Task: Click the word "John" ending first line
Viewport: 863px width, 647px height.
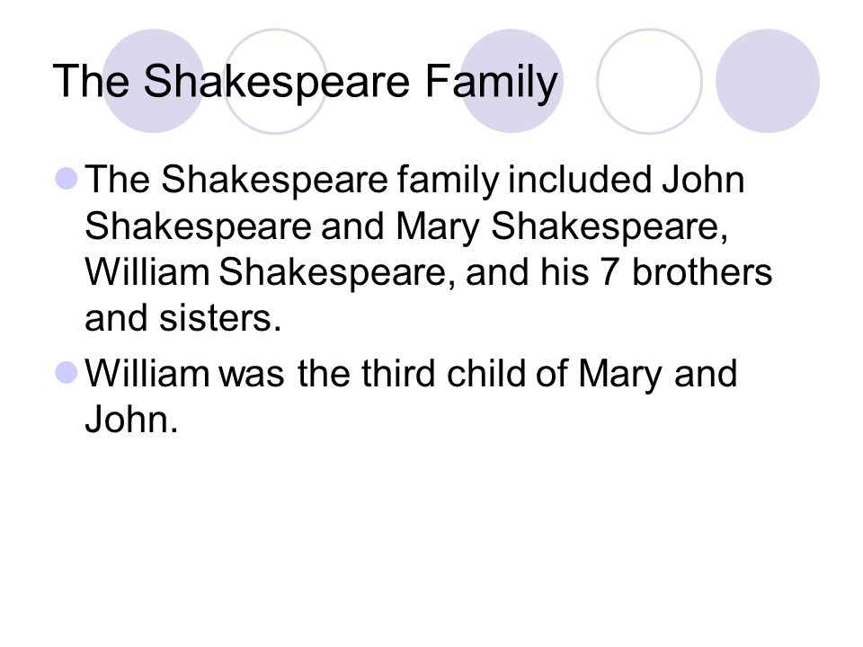Action: (x=703, y=180)
